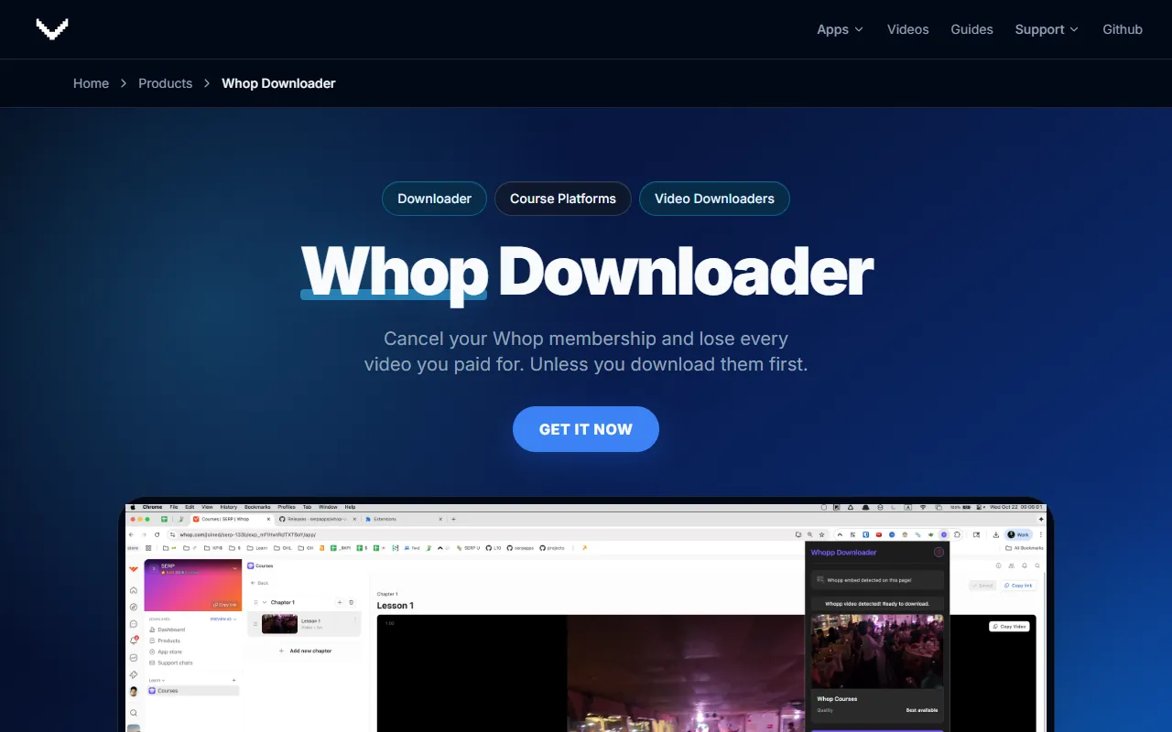This screenshot has height=732, width=1172.
Task: Go to the Products breadcrumb
Action: point(165,83)
